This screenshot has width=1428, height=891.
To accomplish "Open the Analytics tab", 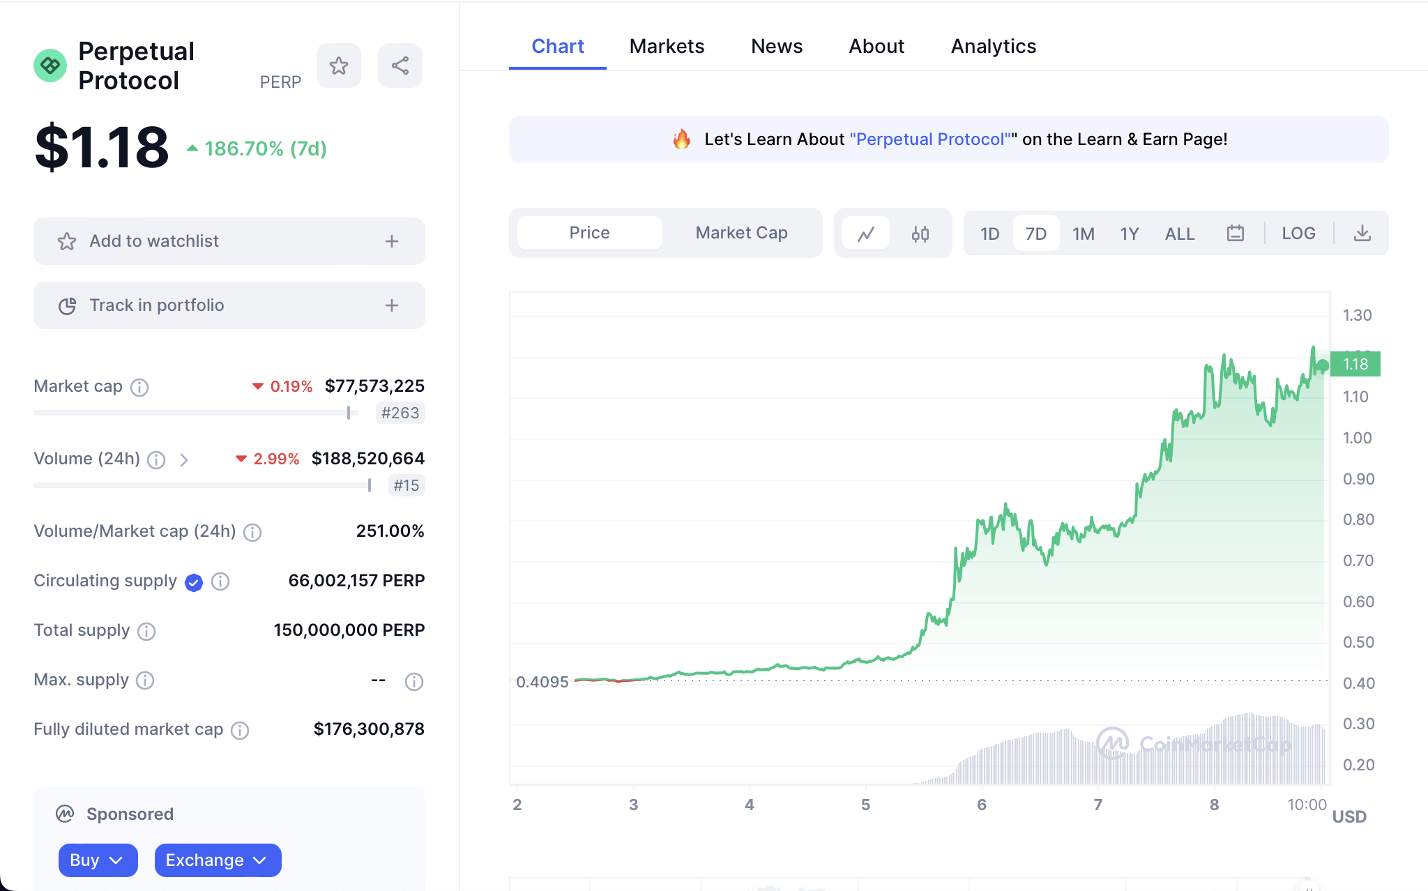I will click(x=993, y=46).
